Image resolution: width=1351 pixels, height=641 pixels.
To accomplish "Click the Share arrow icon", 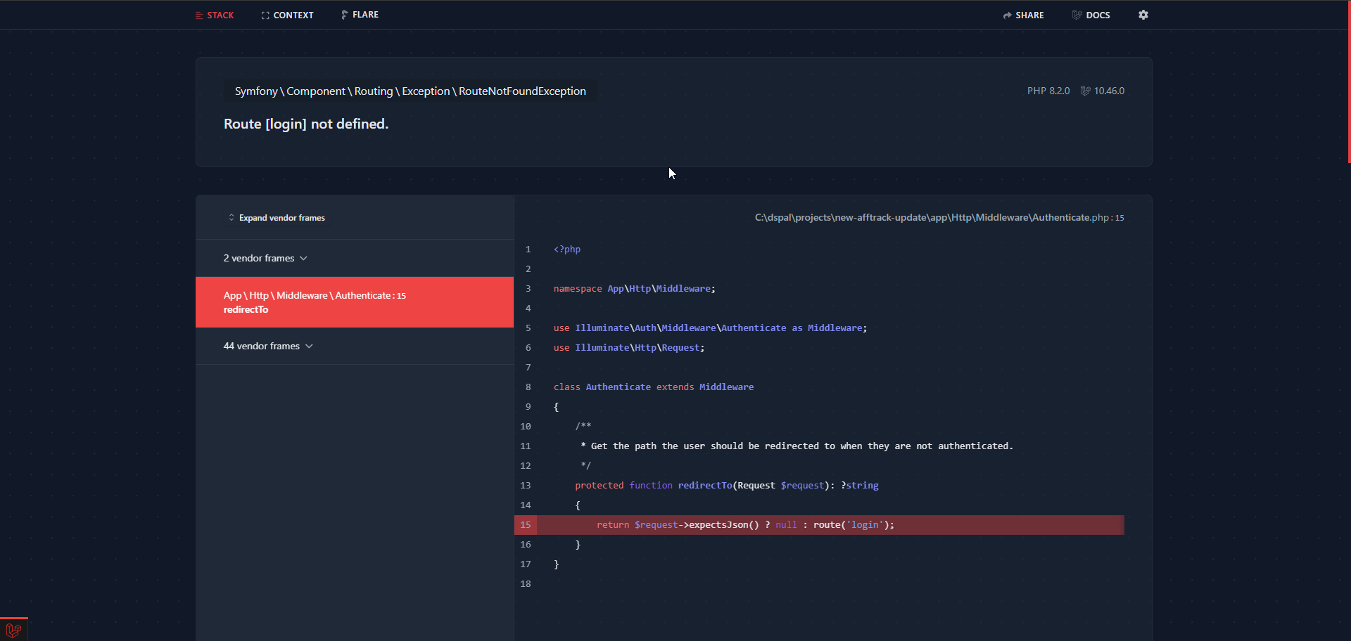I will pyautogui.click(x=1007, y=15).
